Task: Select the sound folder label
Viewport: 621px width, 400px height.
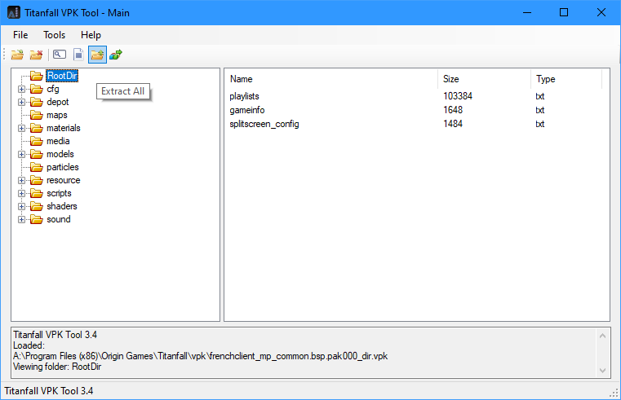Action: pos(59,219)
